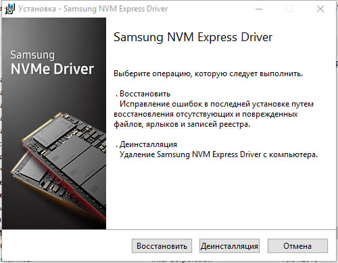Click the '. Восстановить' option label text
The image size is (338, 263).
(143, 94)
